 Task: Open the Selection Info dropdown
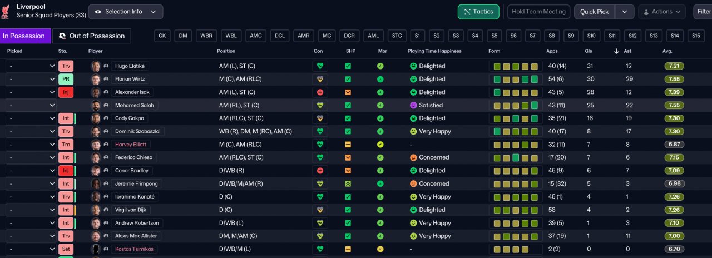(x=125, y=12)
